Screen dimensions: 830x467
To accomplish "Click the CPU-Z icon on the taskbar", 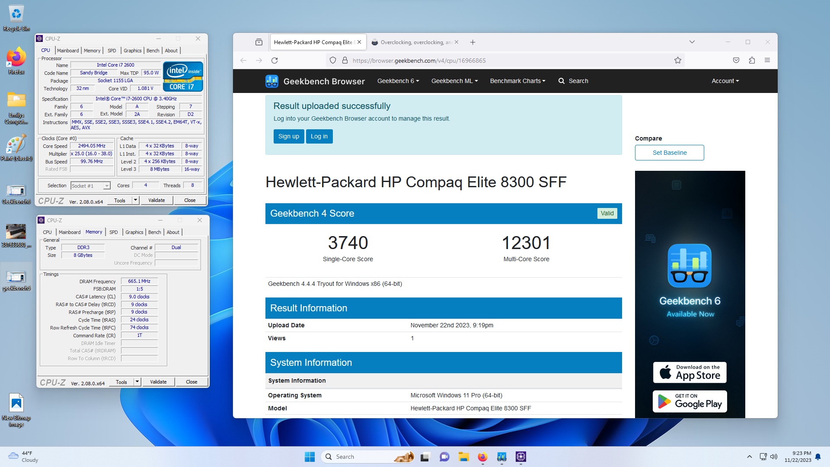I will tap(521, 457).
